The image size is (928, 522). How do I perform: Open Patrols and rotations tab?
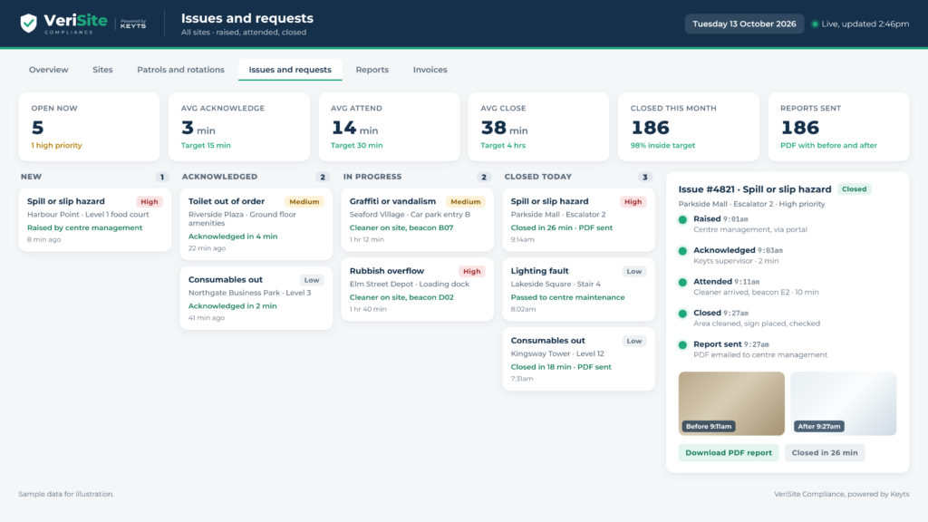(180, 70)
